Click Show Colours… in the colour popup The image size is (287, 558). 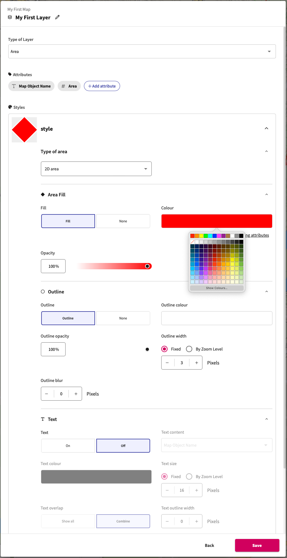tap(217, 288)
